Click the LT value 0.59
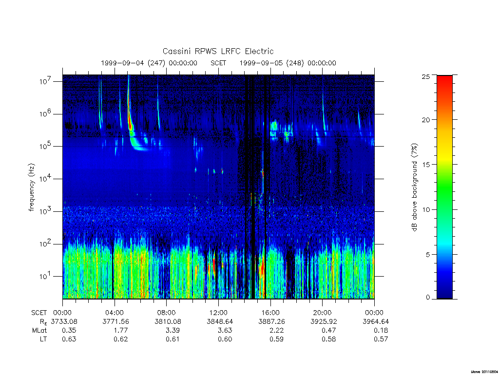This screenshot has height=374, width=499. [277, 339]
